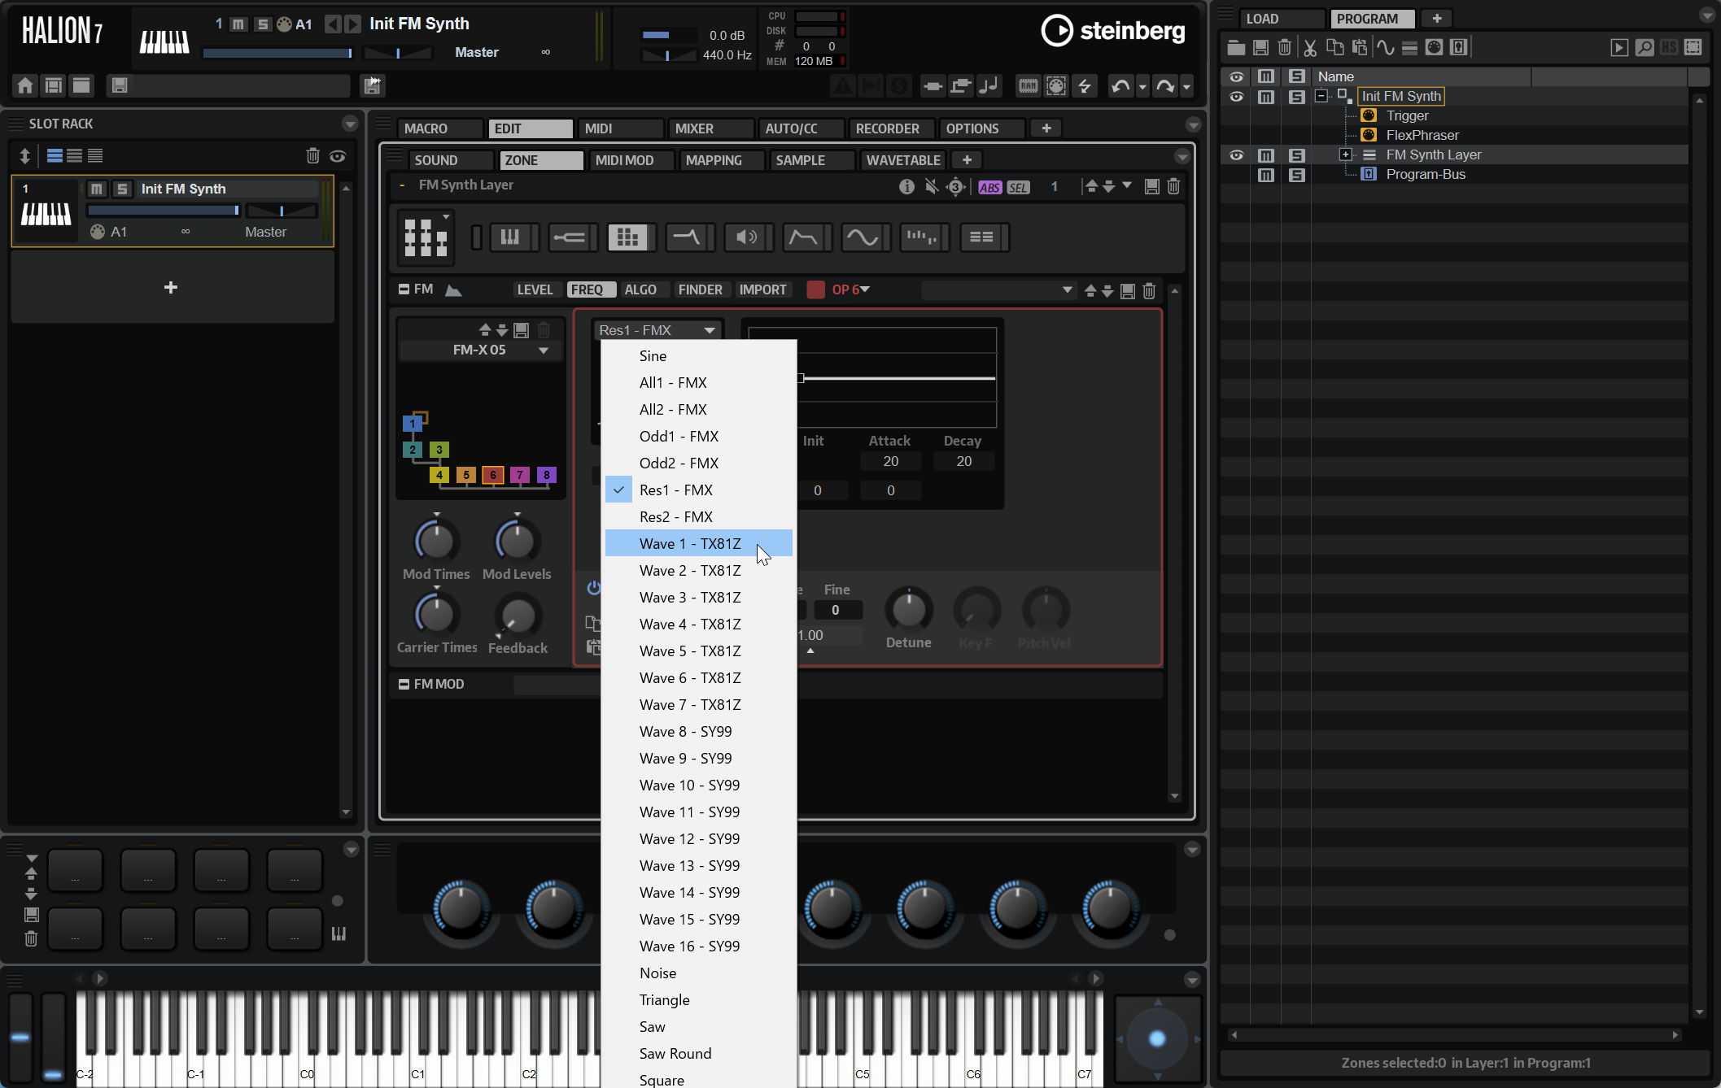Click the plus button to add slot
Image resolution: width=1721 pixels, height=1088 pixels.
coord(171,287)
